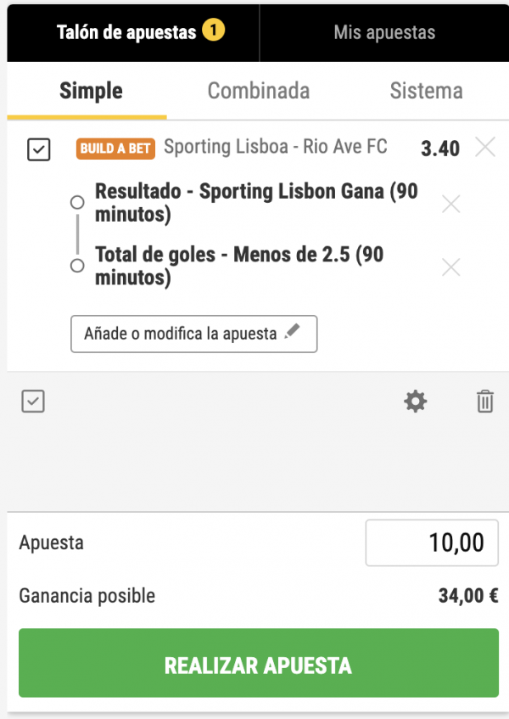Delete all bets with trash icon
Image resolution: width=509 pixels, height=719 pixels.
pos(484,402)
